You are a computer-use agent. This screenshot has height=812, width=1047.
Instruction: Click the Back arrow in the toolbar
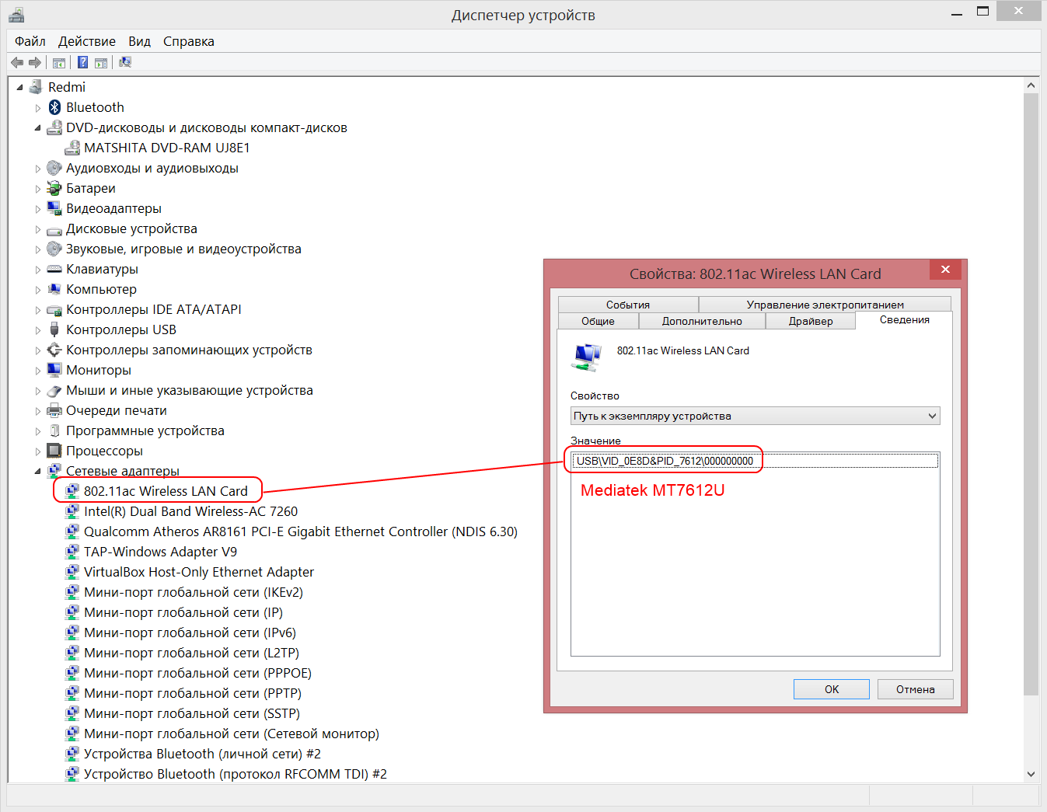[17, 63]
